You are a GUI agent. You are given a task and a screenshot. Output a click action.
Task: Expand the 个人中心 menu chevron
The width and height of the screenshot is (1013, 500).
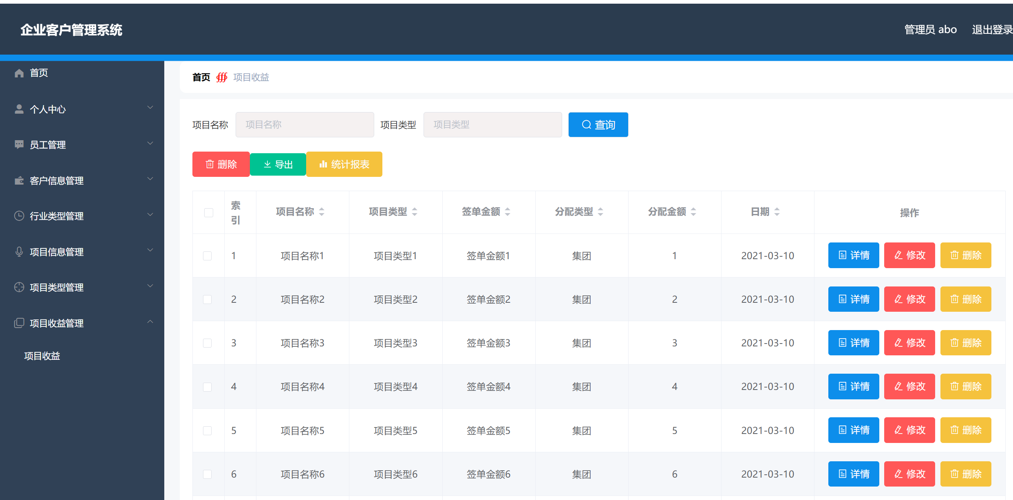(x=150, y=107)
